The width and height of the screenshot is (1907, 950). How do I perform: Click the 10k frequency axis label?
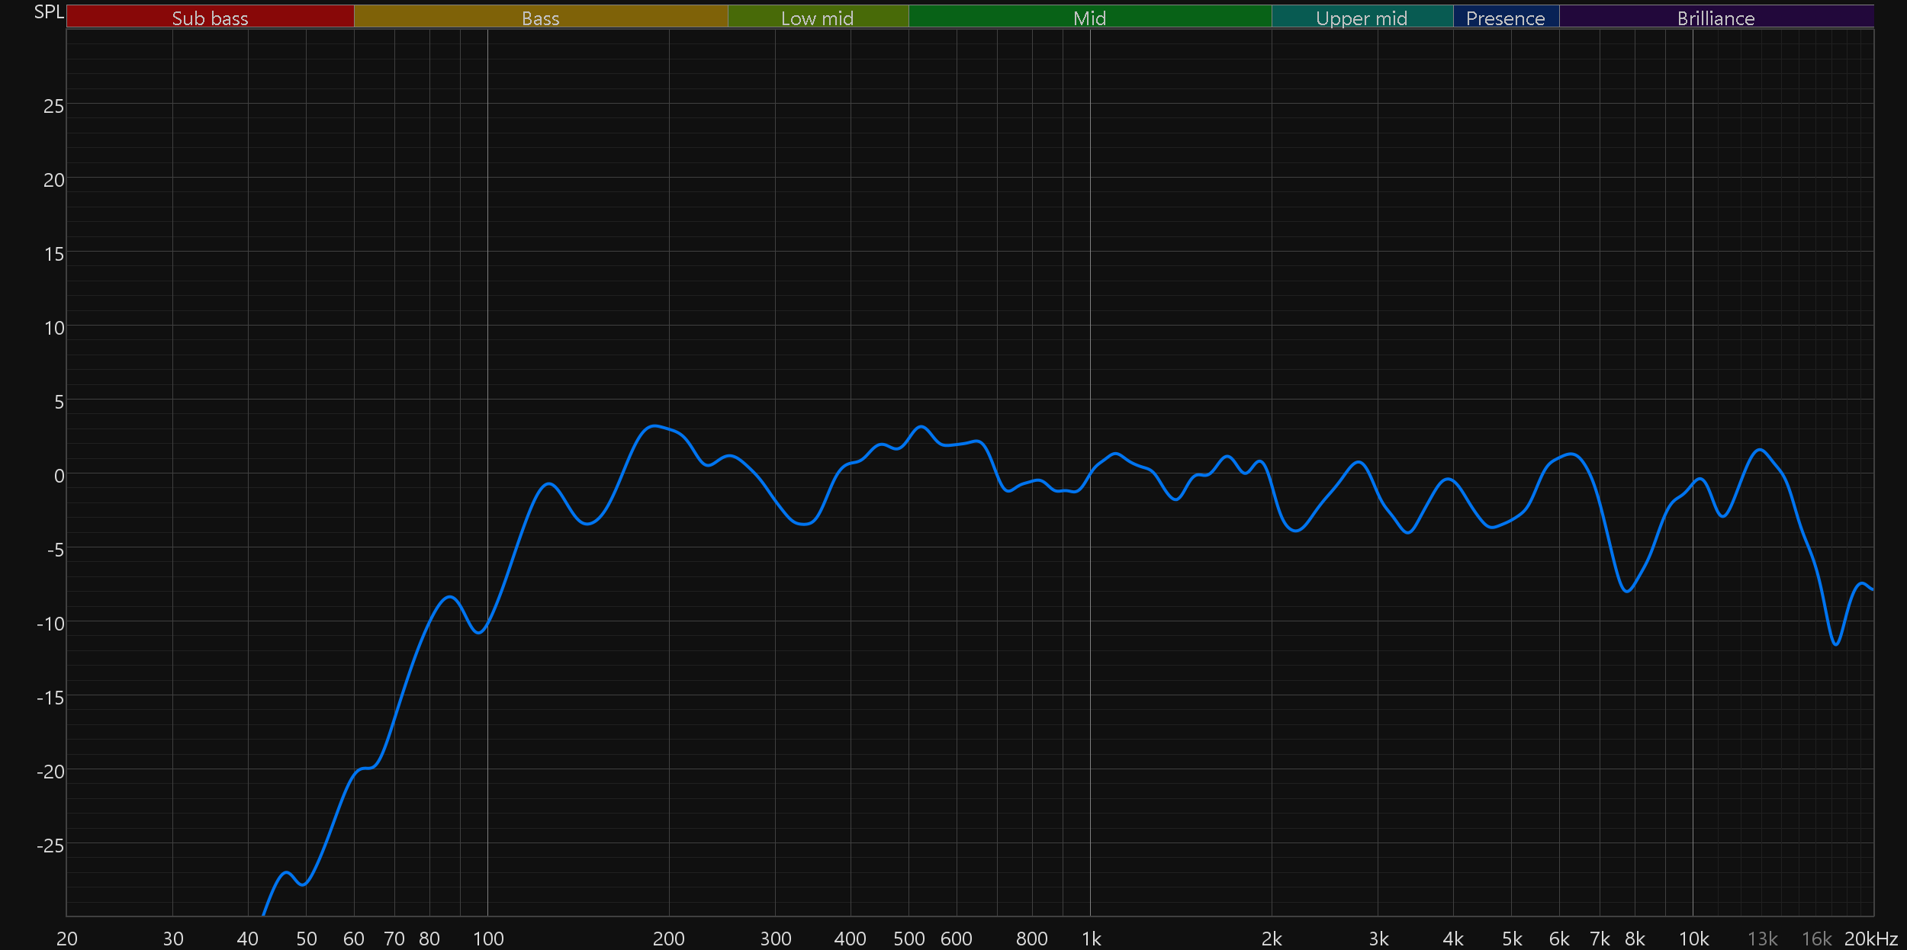(1693, 939)
